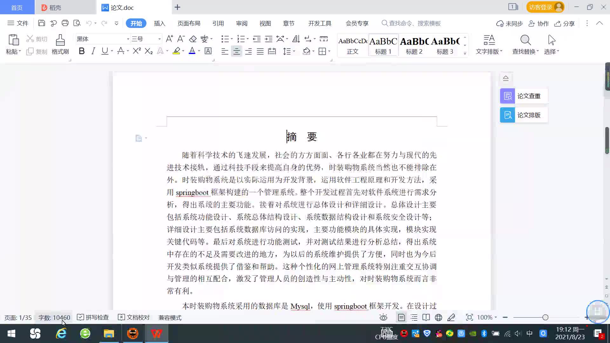Apply bold formatting with the B icon
The height and width of the screenshot is (343, 610).
pyautogui.click(x=82, y=51)
